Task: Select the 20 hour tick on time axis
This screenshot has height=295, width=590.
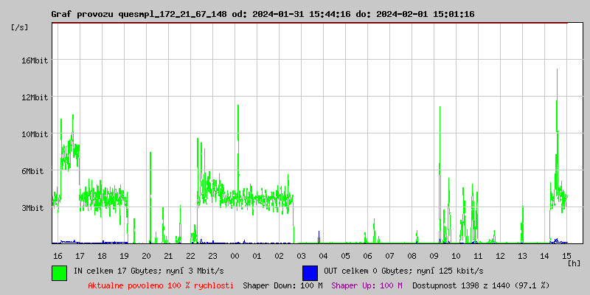Action: pos(146,256)
